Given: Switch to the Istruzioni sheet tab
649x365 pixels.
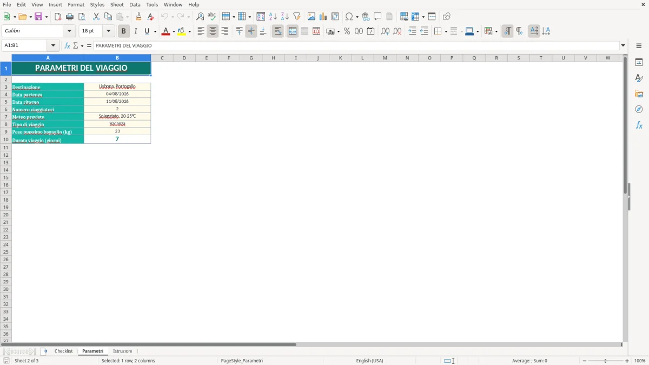Looking at the screenshot, I should (122, 351).
